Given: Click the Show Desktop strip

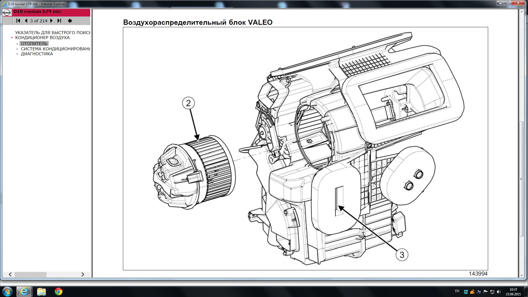Looking at the screenshot, I should pos(526,291).
